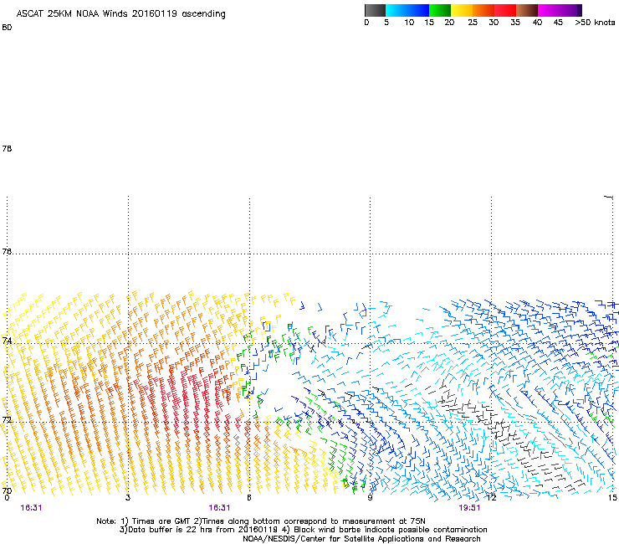619x544 pixels.
Task: Click the orange 25-30 knots legend swatch
Action: click(x=483, y=10)
